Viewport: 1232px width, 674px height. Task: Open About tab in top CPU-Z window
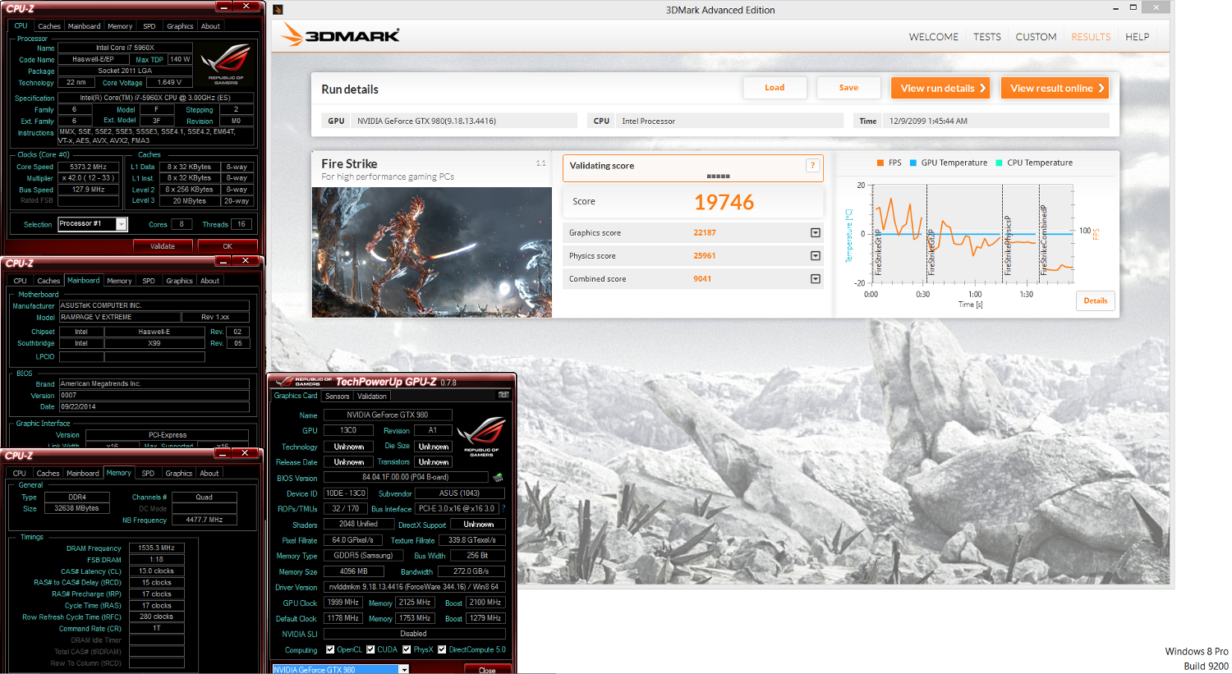(210, 26)
